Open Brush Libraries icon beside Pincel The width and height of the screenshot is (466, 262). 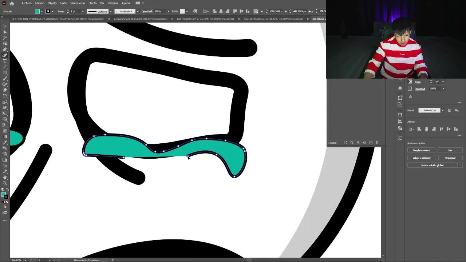pos(457,110)
